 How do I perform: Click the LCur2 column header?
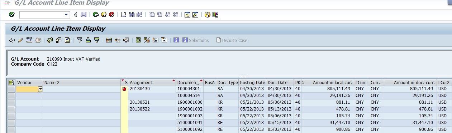click(444, 82)
